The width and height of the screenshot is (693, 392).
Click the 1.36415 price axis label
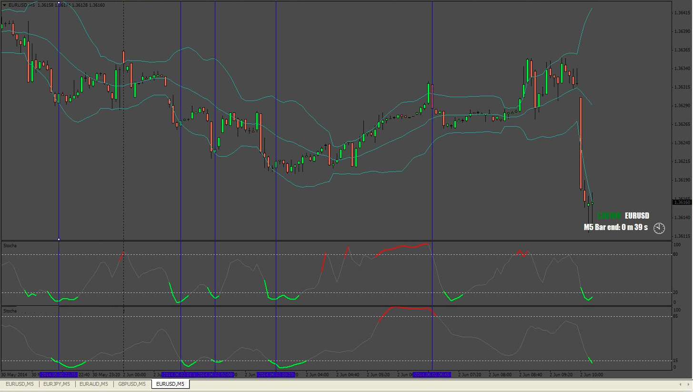[x=683, y=13]
